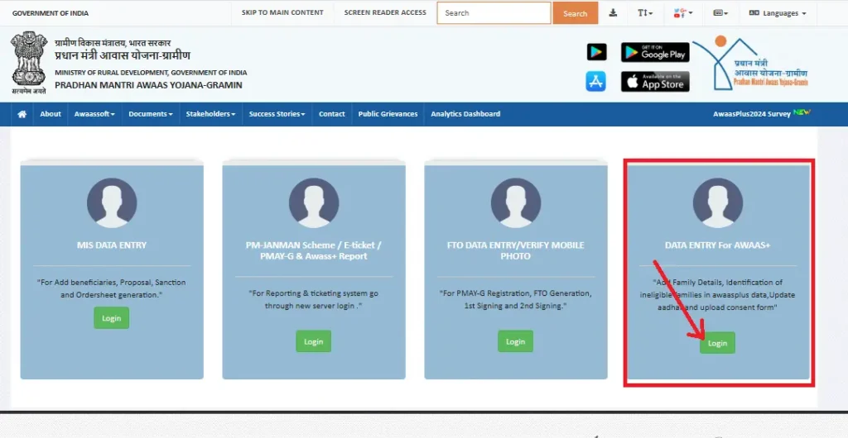848x438 pixels.
Task: Click Login on the FTO Data Entry card
Action: pos(515,341)
